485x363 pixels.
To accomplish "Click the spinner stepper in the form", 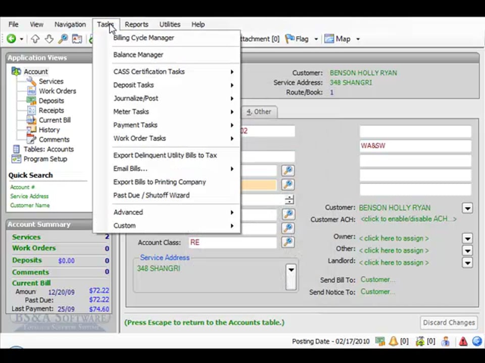I will [x=289, y=200].
